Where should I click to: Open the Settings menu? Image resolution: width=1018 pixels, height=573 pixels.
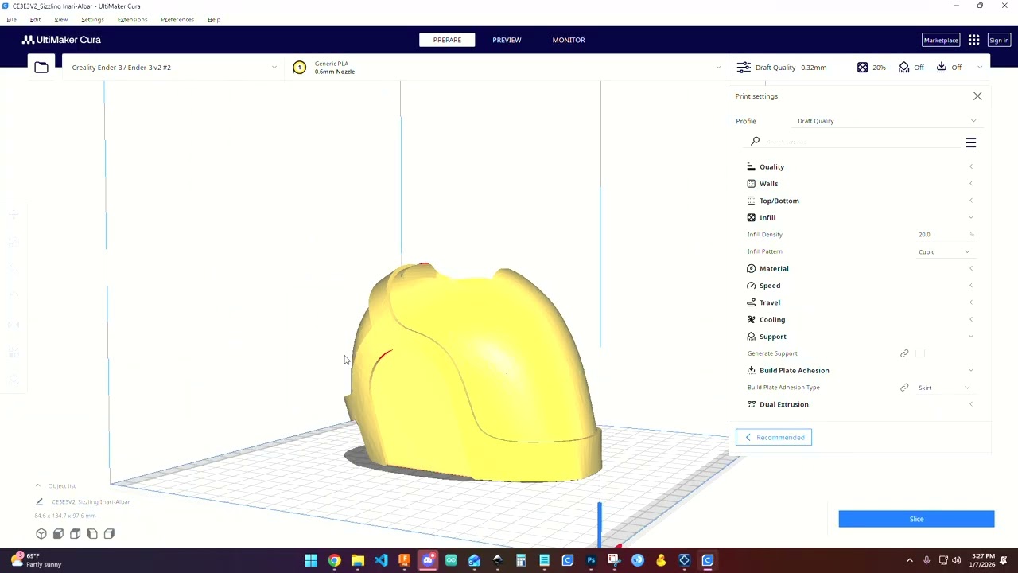pos(92,19)
